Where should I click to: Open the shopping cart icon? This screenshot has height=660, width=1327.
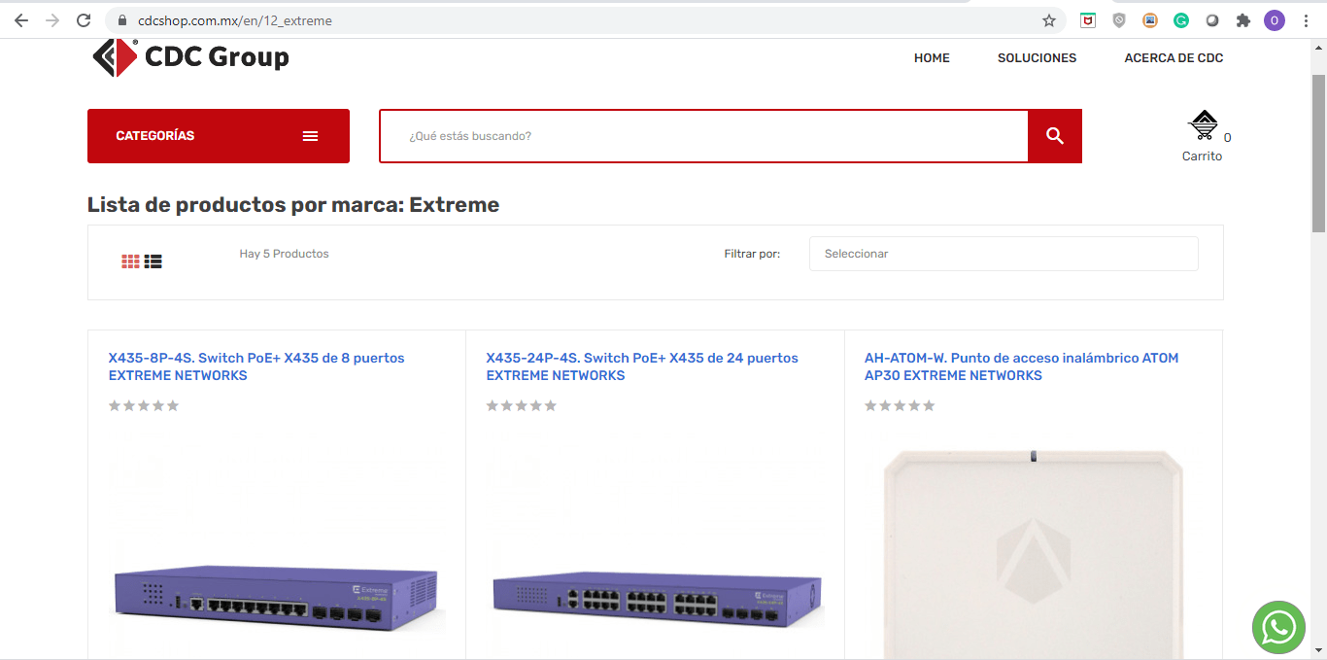point(1204,126)
